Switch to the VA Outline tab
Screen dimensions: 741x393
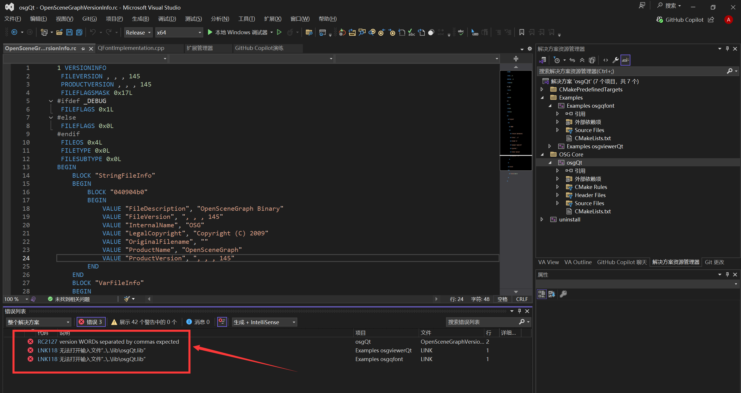[x=578, y=262]
